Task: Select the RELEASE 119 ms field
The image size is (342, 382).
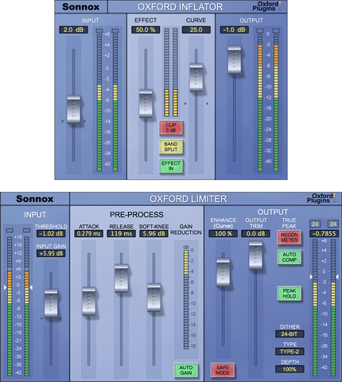Action: [x=121, y=234]
